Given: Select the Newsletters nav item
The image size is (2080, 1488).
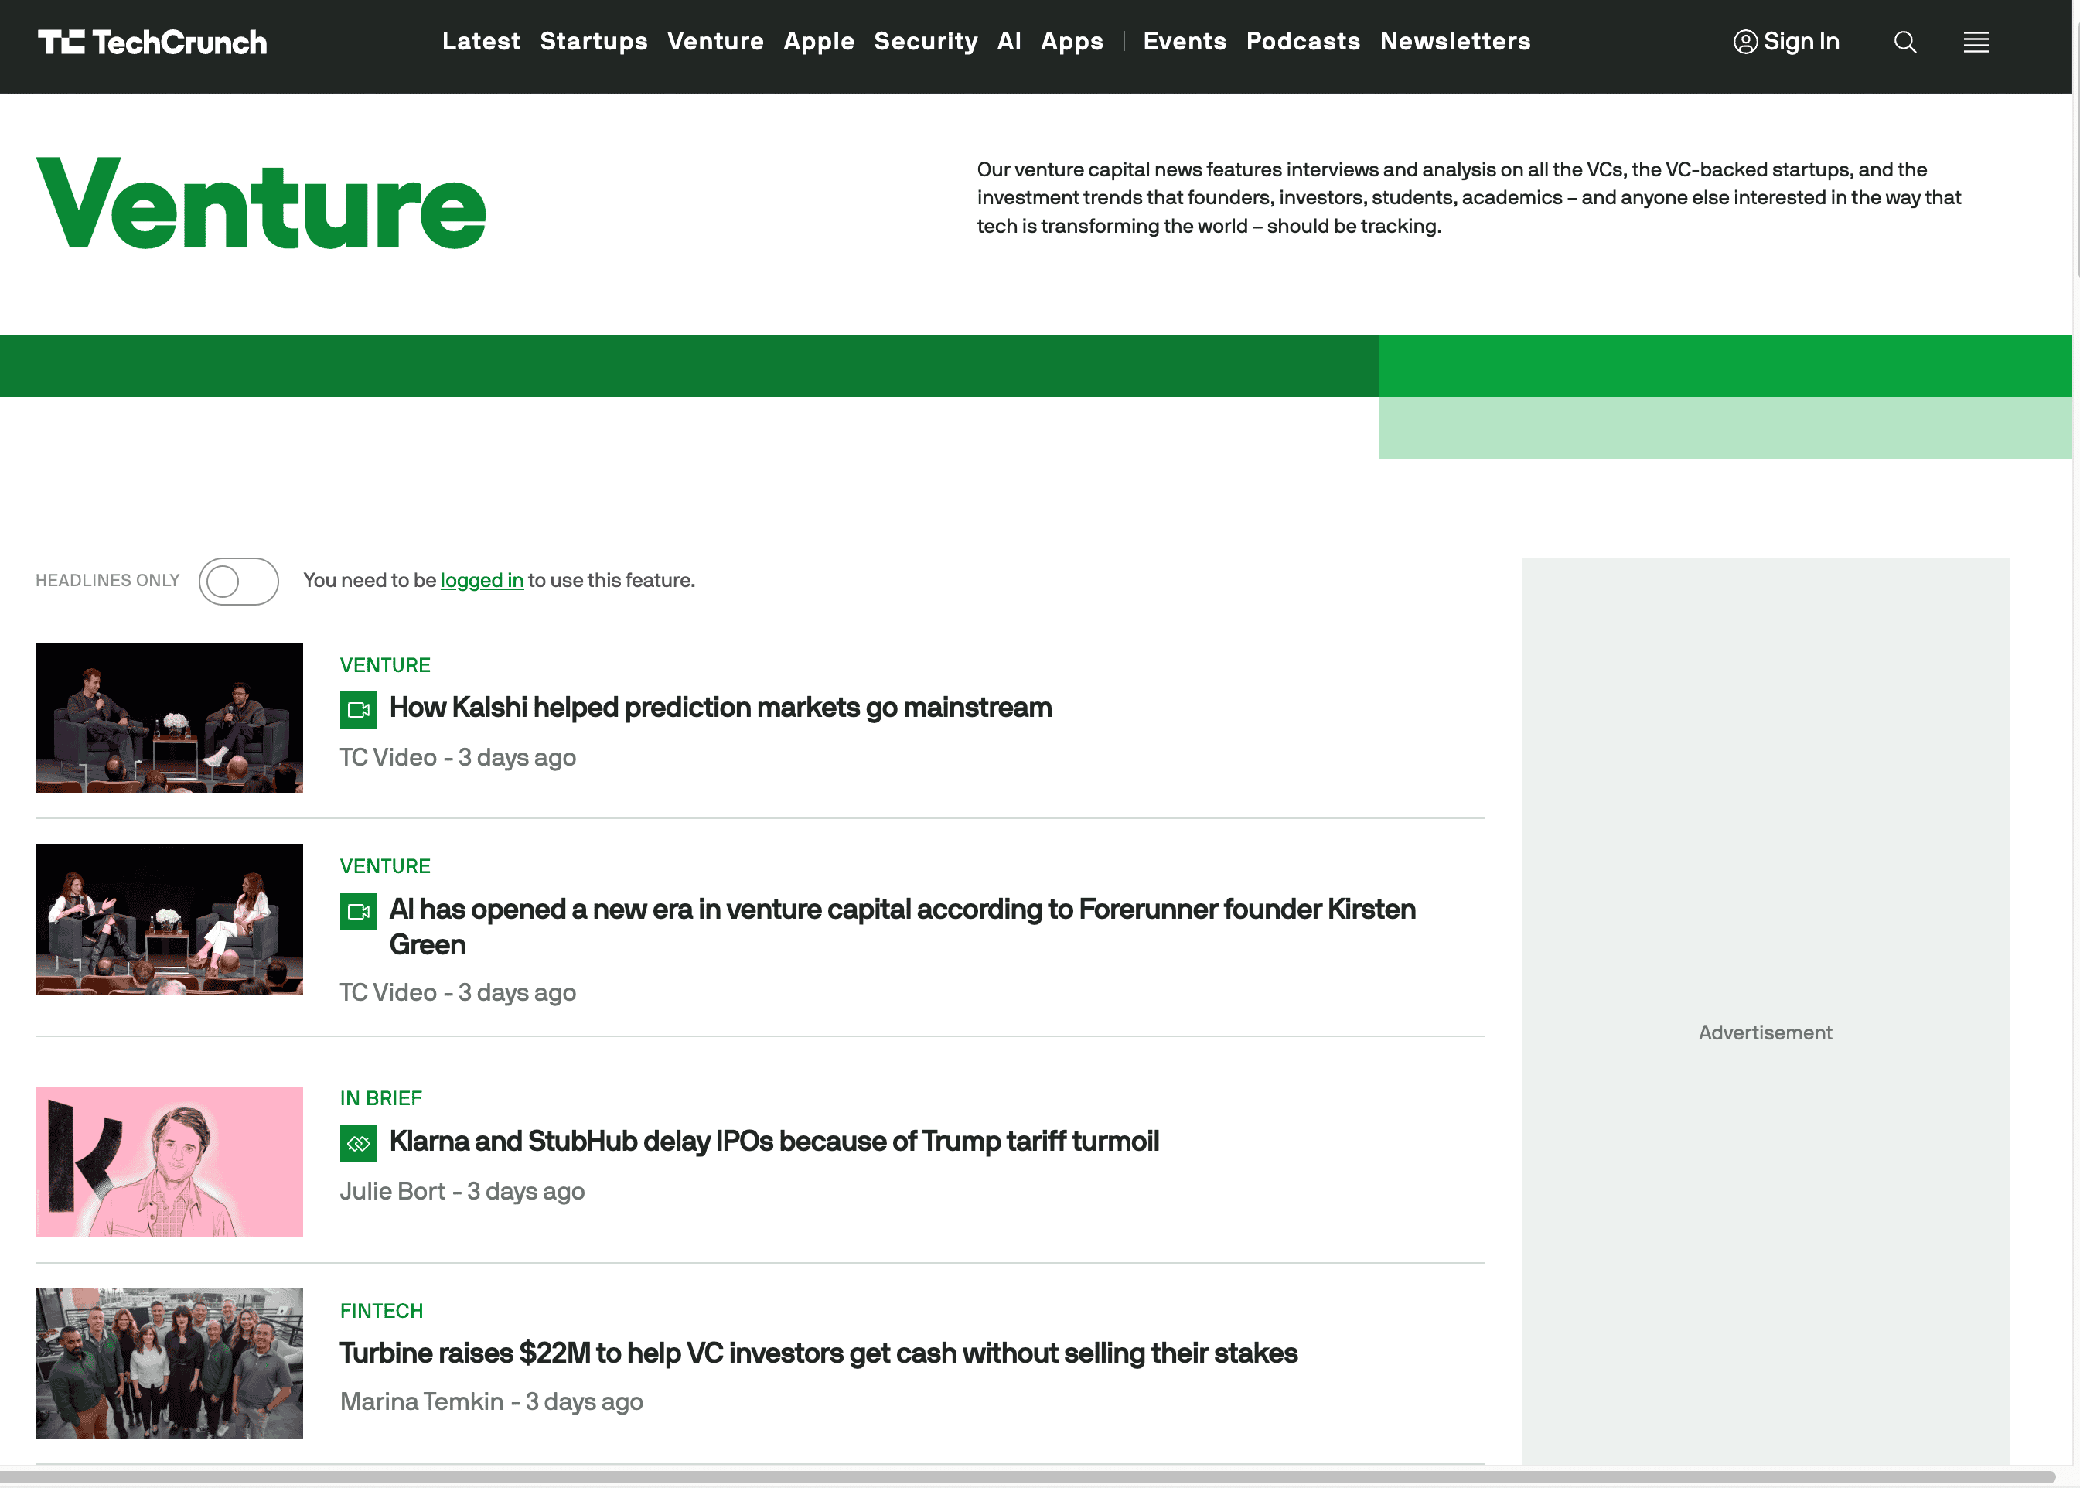Looking at the screenshot, I should coord(1454,41).
